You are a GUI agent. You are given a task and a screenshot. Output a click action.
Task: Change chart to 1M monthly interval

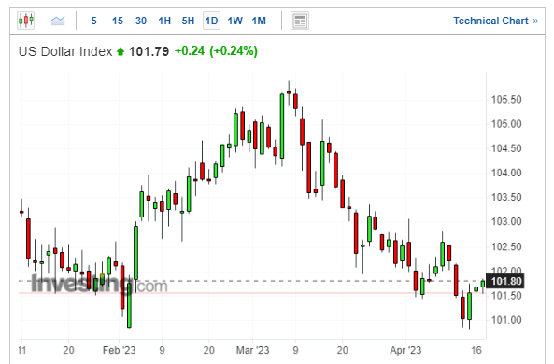click(x=259, y=21)
